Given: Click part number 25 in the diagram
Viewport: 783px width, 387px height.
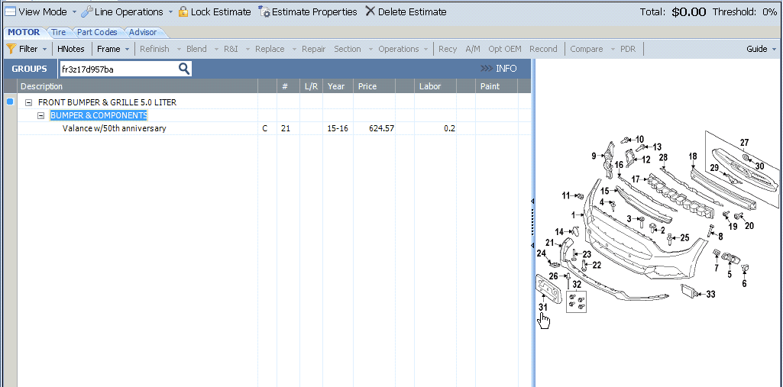Looking at the screenshot, I should point(684,238).
